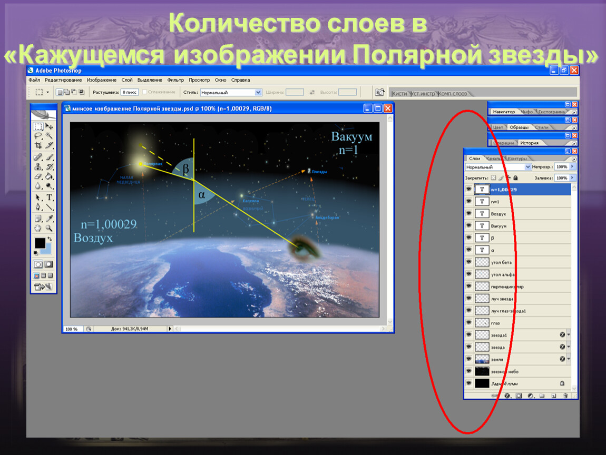
Task: Open the document status bar flyout arrow
Action: pos(170,329)
